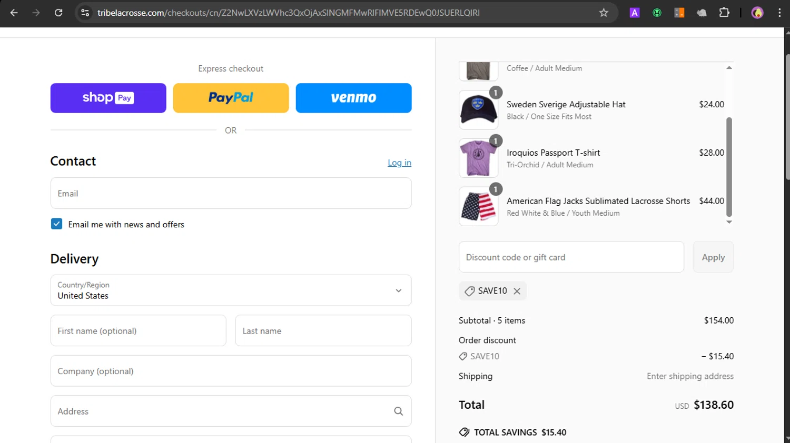The image size is (790, 443).
Task: Open the extensions puzzle menu
Action: pyautogui.click(x=724, y=13)
